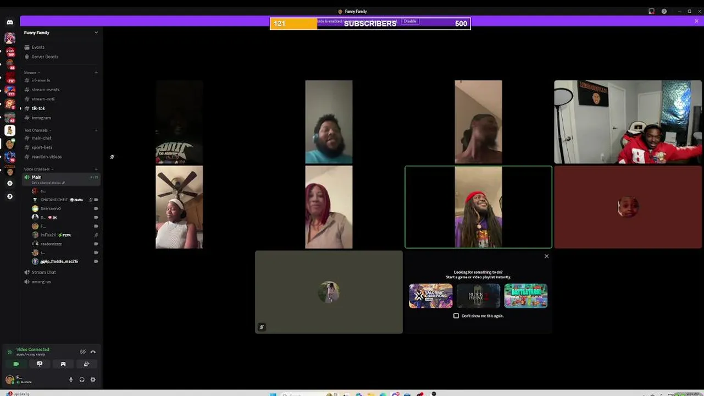704x396 pixels.
Task: Check 'Don't show me this again'
Action: click(456, 316)
